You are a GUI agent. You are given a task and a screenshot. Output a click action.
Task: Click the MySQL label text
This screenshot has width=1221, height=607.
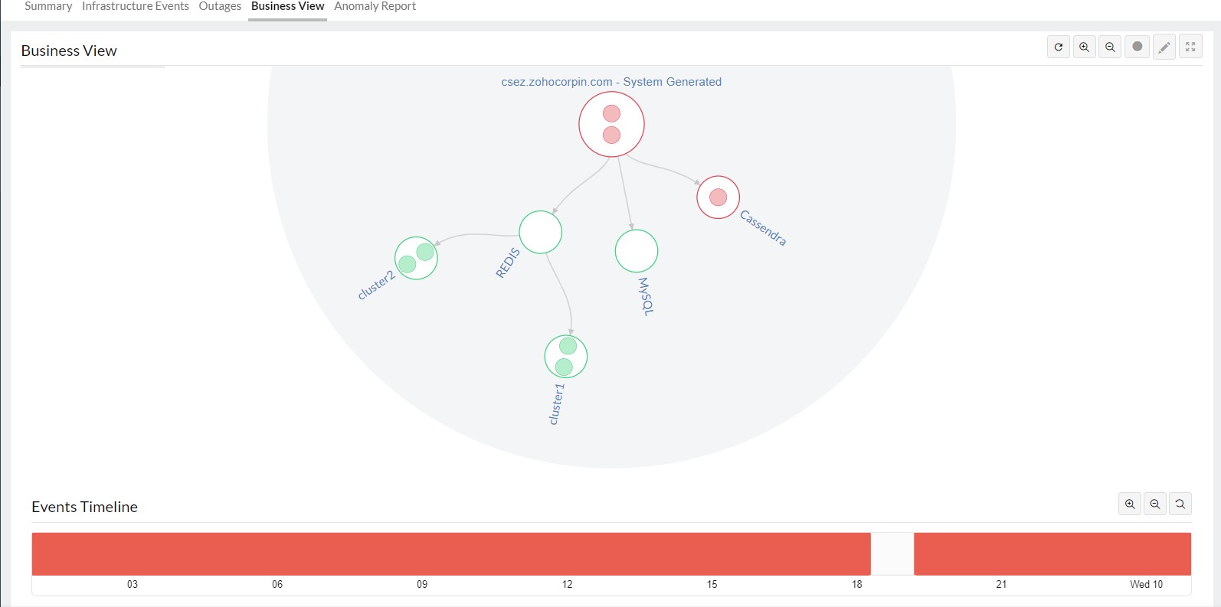(647, 297)
